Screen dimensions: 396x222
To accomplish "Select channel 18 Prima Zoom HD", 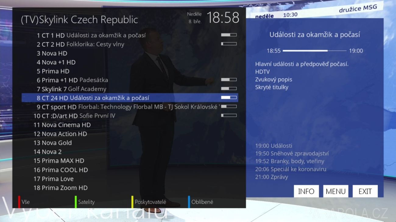I will coord(130,188).
